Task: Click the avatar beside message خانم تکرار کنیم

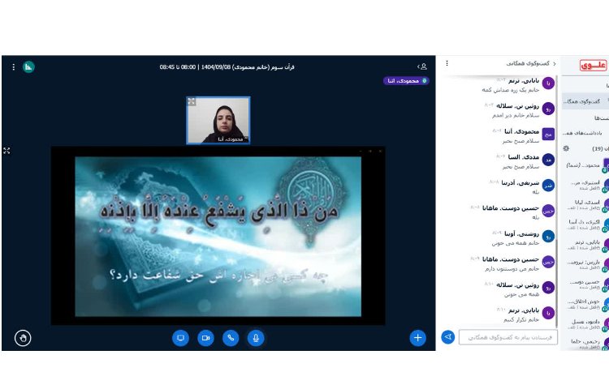Action: [548, 313]
